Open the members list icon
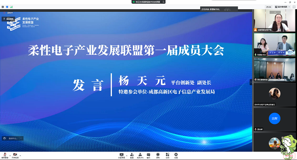Viewport: 297px width, 160px height. coord(140,156)
